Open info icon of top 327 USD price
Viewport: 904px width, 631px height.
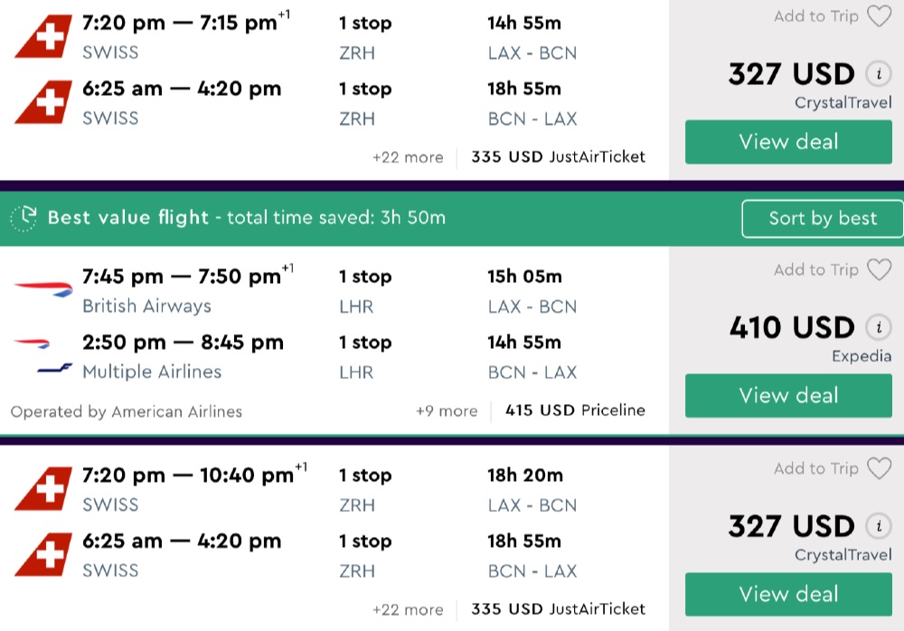click(877, 74)
